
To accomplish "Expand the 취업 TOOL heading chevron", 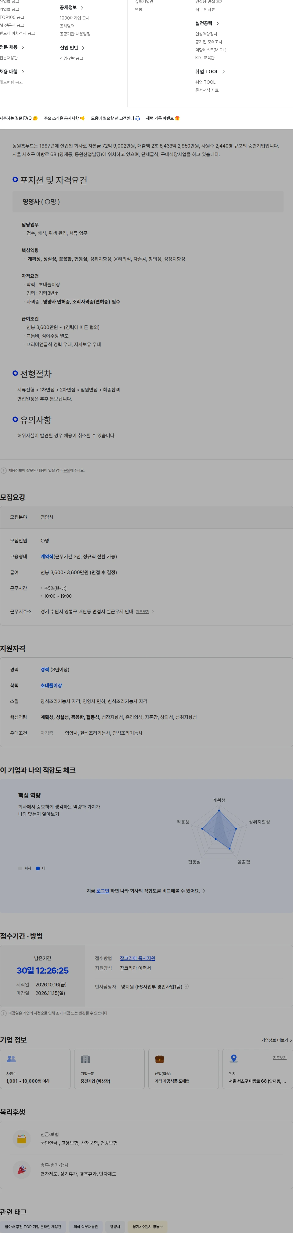I will pos(223,72).
